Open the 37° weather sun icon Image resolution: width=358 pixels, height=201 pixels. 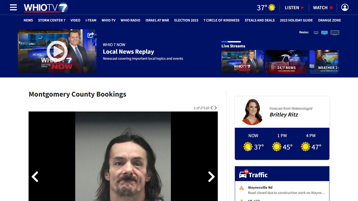point(272,7)
